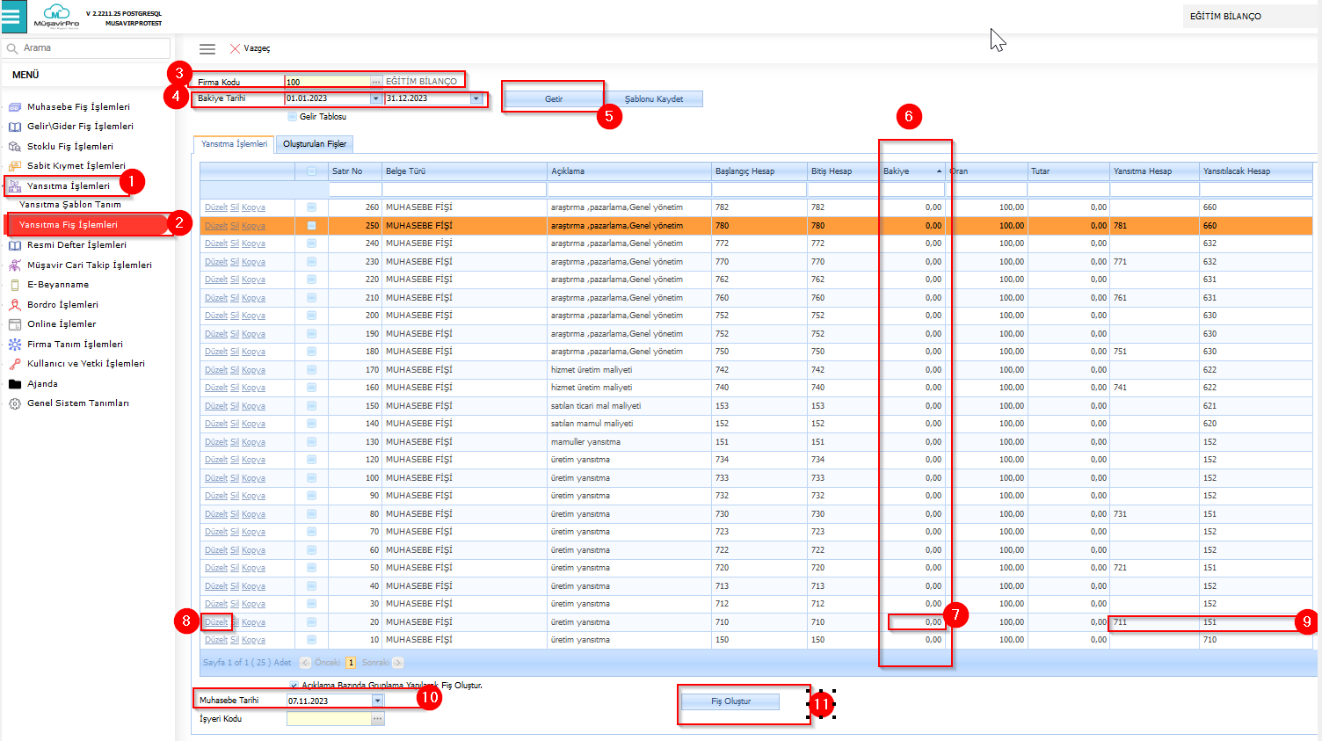Open Bordro İşlemleri person icon

pyautogui.click(x=15, y=305)
